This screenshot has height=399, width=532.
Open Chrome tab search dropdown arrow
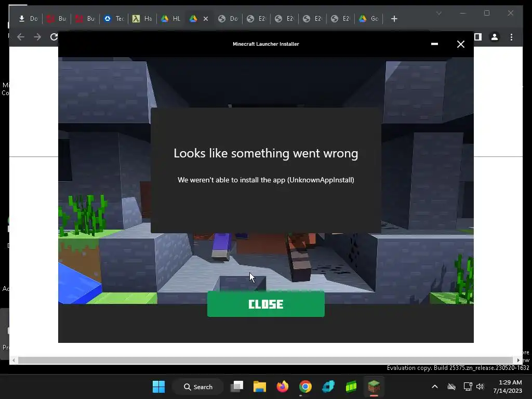coord(438,13)
